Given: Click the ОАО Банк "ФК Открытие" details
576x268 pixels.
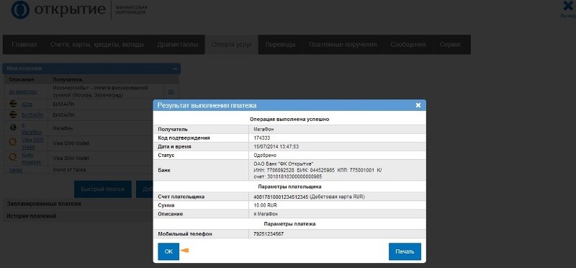Looking at the screenshot, I should (318, 170).
